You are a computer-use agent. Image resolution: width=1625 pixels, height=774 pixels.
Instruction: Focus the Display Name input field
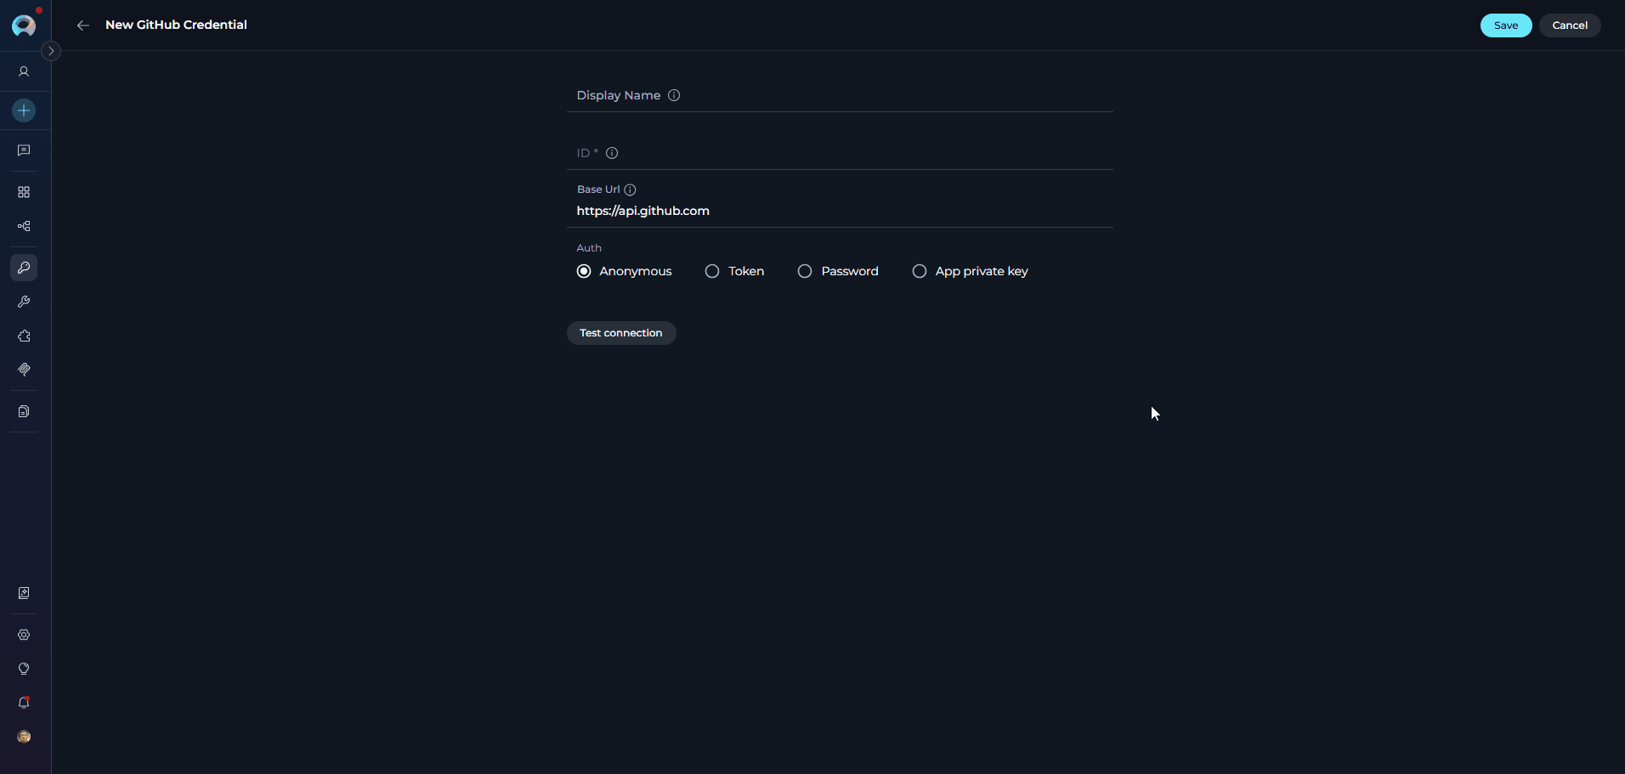(840, 95)
